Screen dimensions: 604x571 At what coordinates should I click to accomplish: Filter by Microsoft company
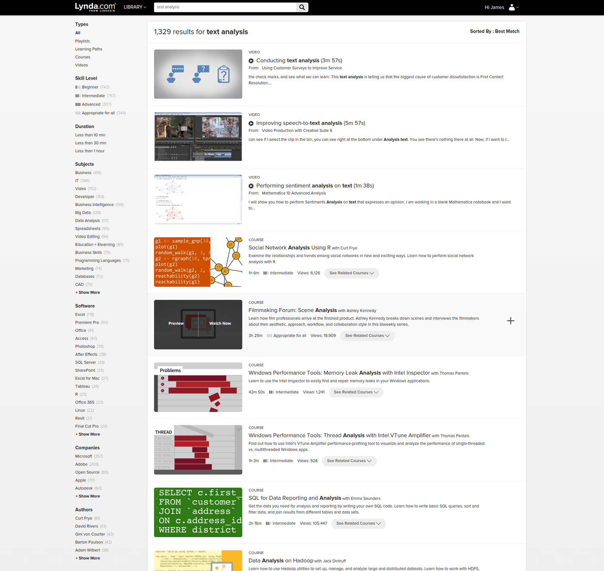tap(84, 456)
